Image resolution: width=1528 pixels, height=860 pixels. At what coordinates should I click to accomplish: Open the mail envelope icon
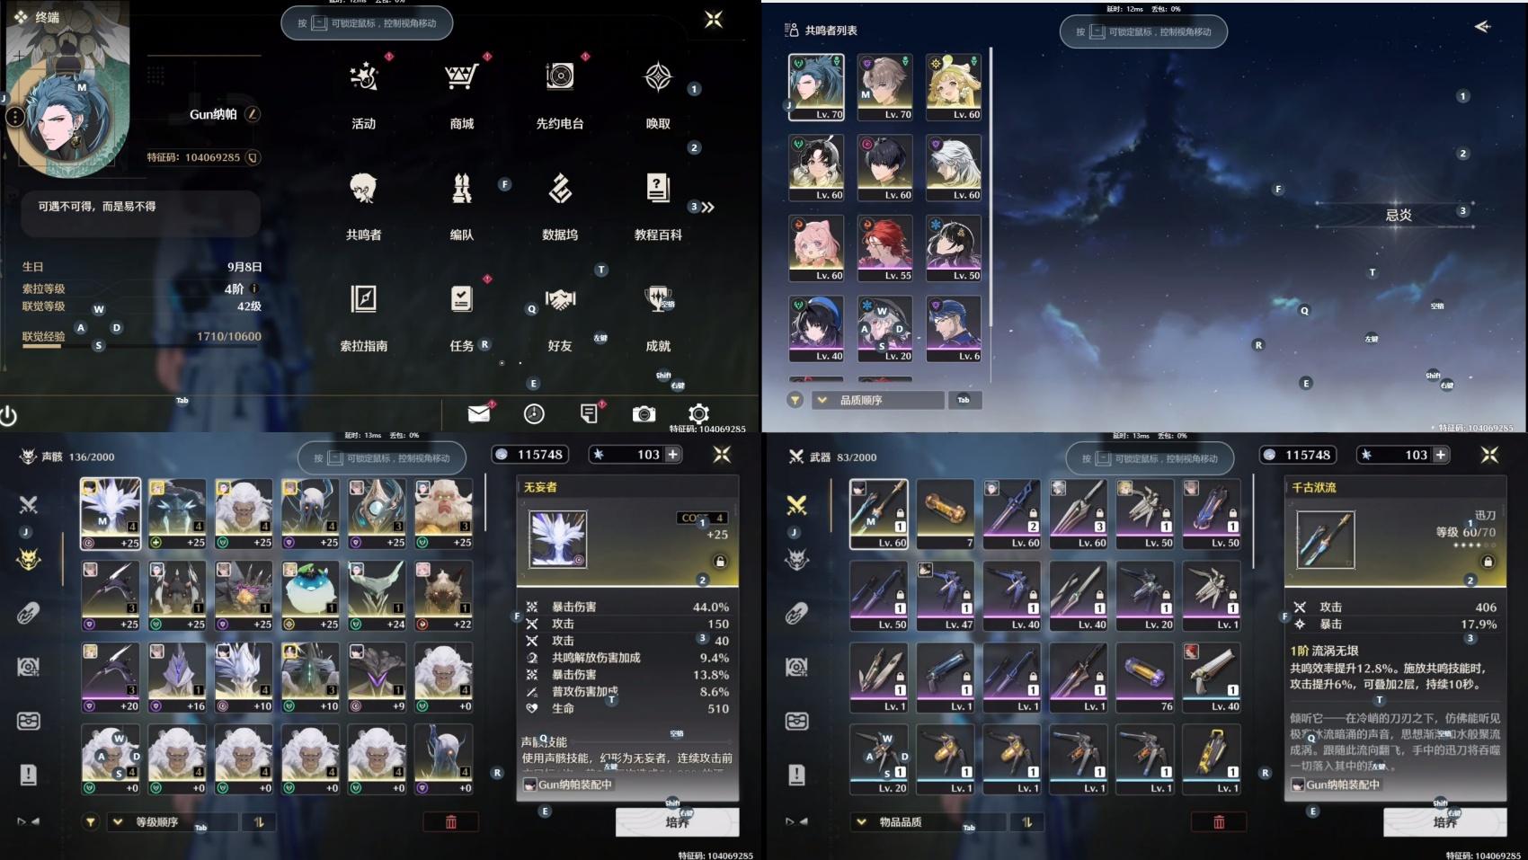[x=479, y=413]
